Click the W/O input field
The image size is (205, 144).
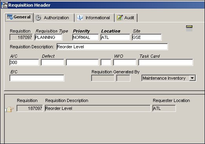click(x=125, y=62)
